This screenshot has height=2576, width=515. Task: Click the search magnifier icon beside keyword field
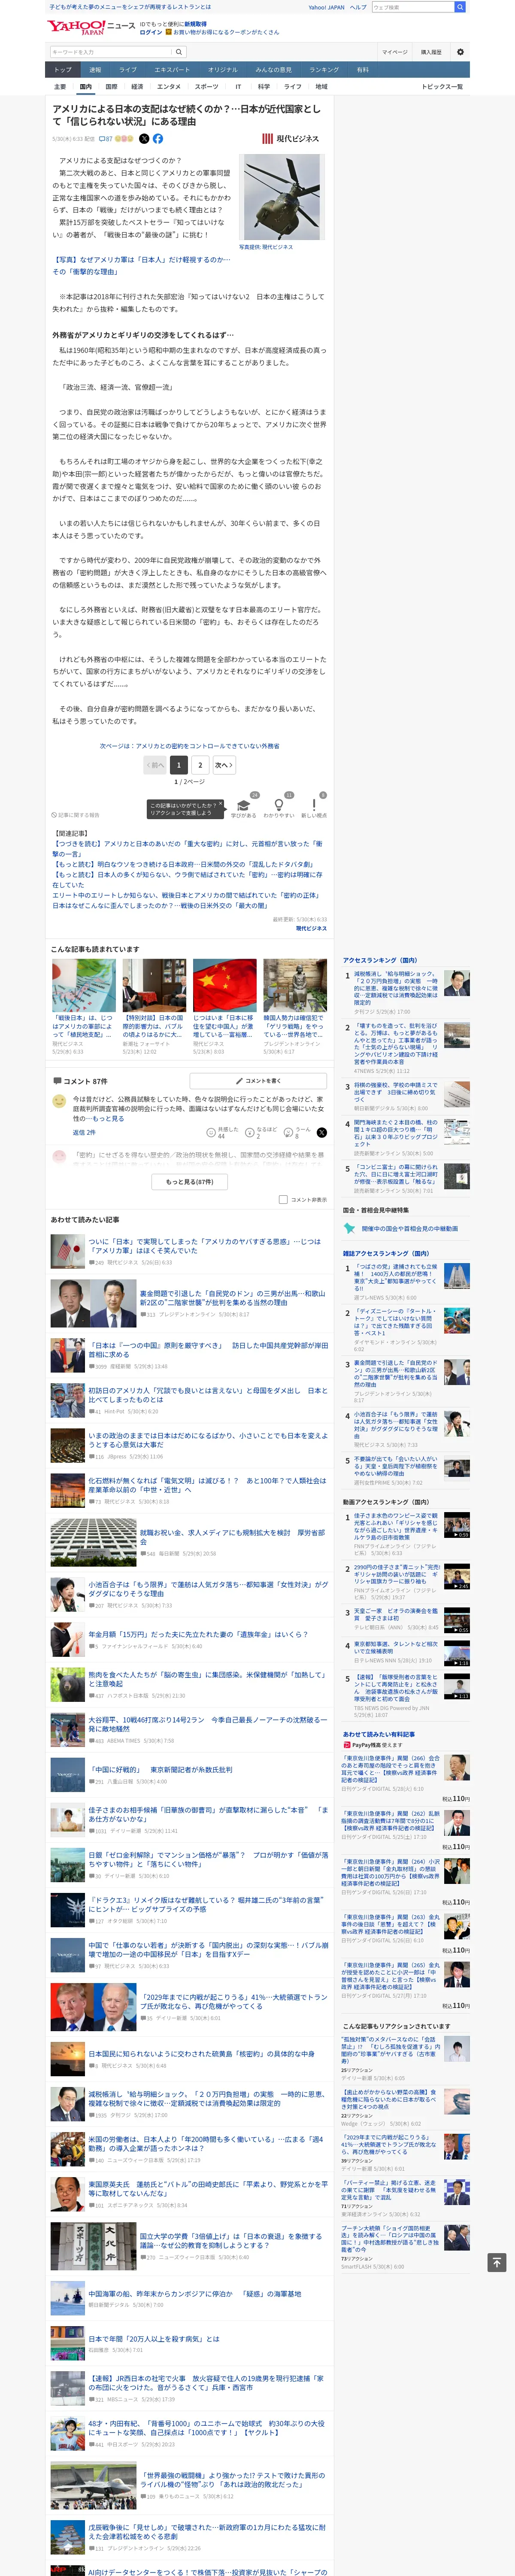click(179, 52)
